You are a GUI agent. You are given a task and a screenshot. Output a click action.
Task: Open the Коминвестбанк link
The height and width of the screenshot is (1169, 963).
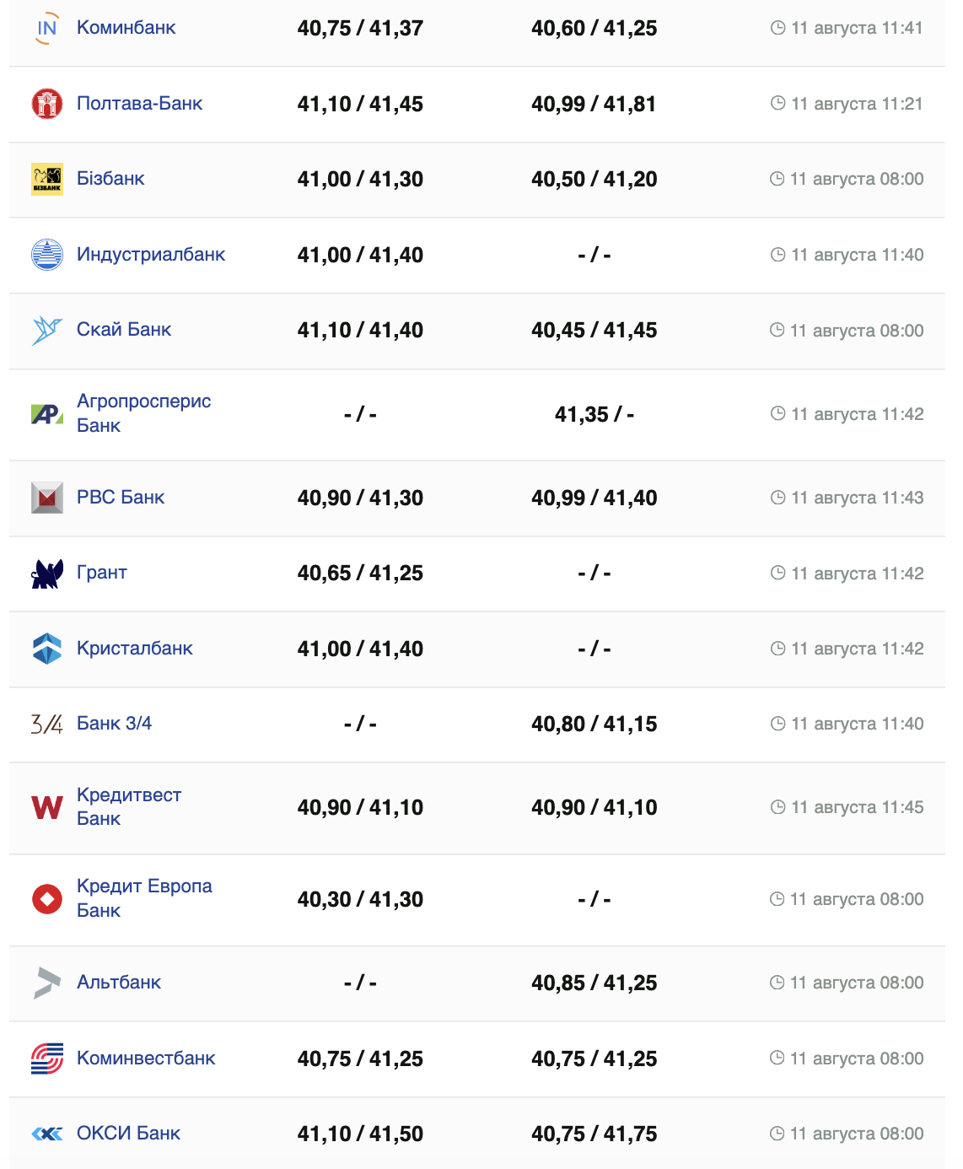pos(146,1059)
